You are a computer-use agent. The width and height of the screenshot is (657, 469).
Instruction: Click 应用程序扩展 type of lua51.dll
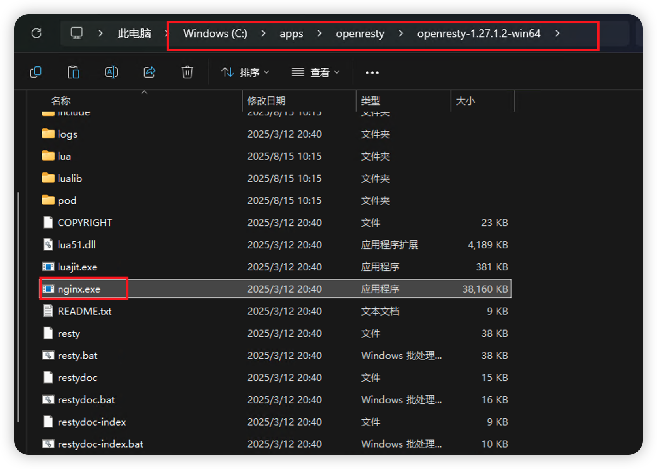(389, 245)
